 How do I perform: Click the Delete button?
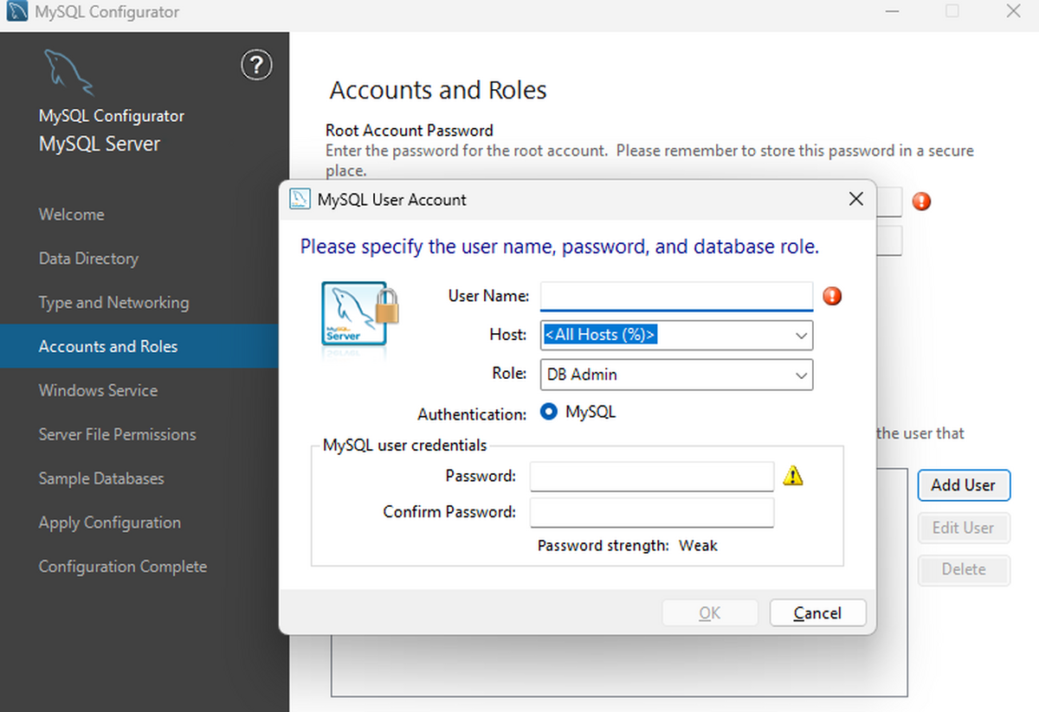click(x=964, y=569)
